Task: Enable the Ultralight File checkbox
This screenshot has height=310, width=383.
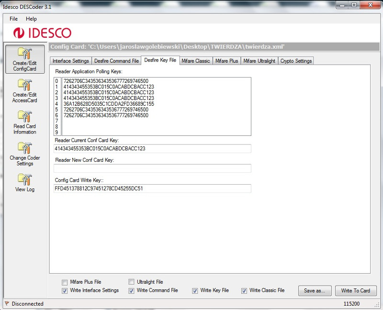Action: [131, 282]
